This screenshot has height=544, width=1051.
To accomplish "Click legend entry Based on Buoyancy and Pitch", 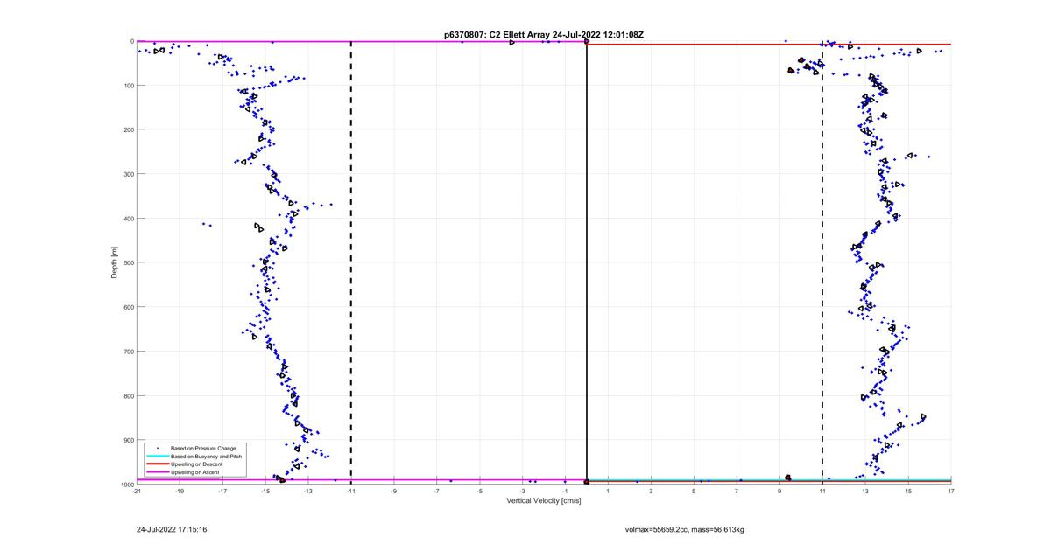I will click(207, 457).
